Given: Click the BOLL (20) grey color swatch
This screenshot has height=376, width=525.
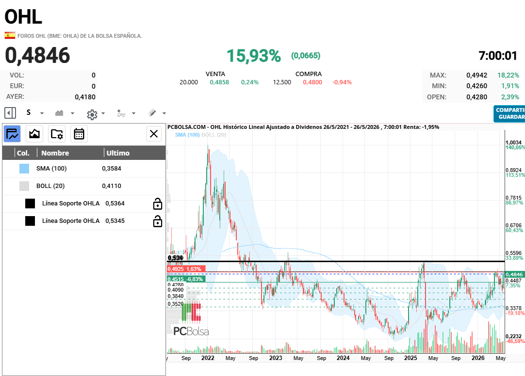Looking at the screenshot, I should pyautogui.click(x=24, y=186).
